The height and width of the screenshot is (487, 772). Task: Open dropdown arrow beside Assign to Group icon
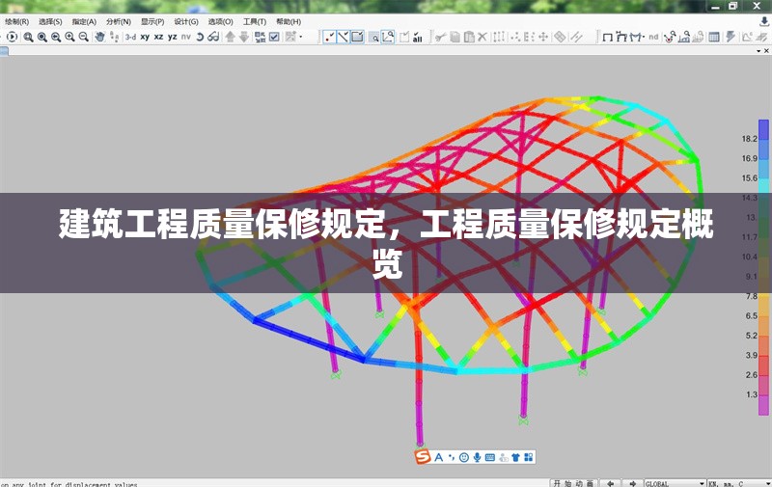[301, 37]
